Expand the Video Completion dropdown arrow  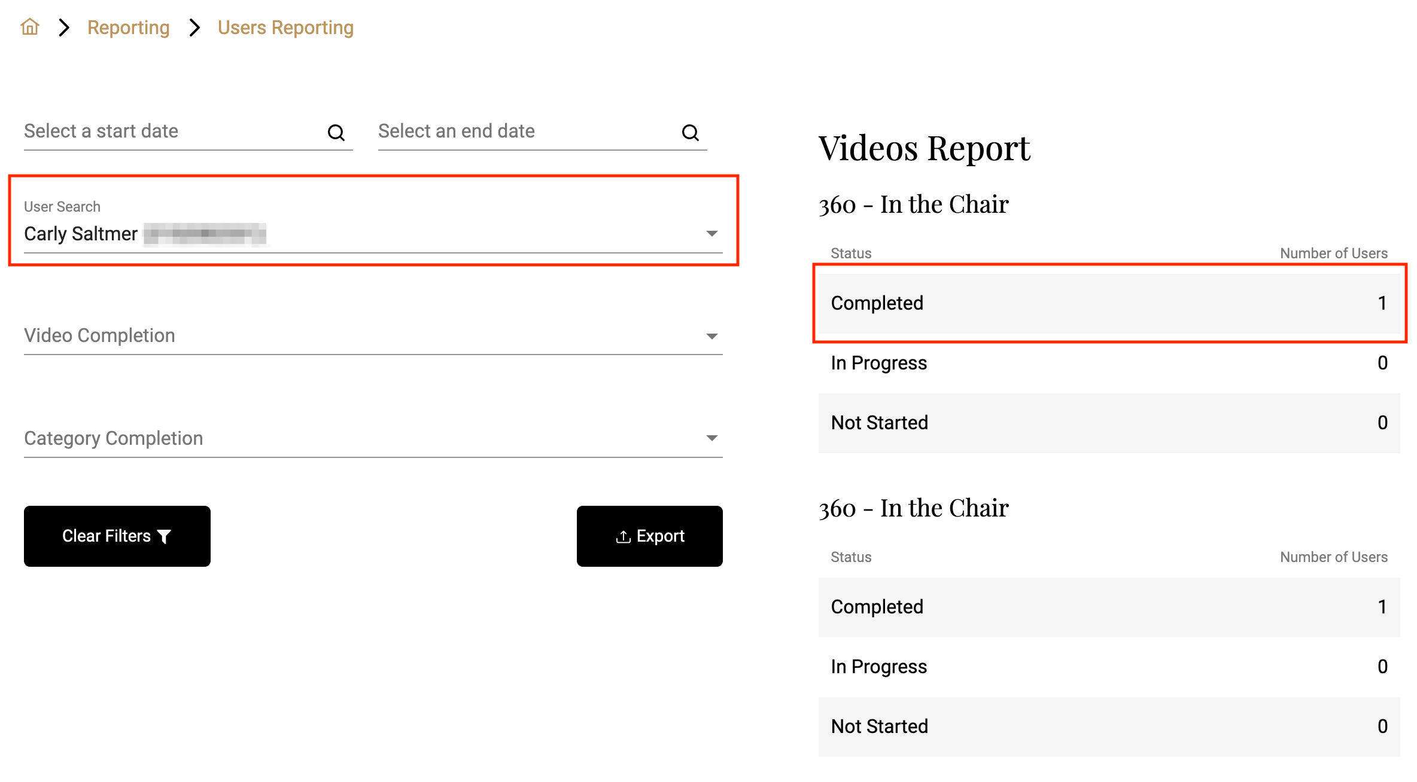712,336
